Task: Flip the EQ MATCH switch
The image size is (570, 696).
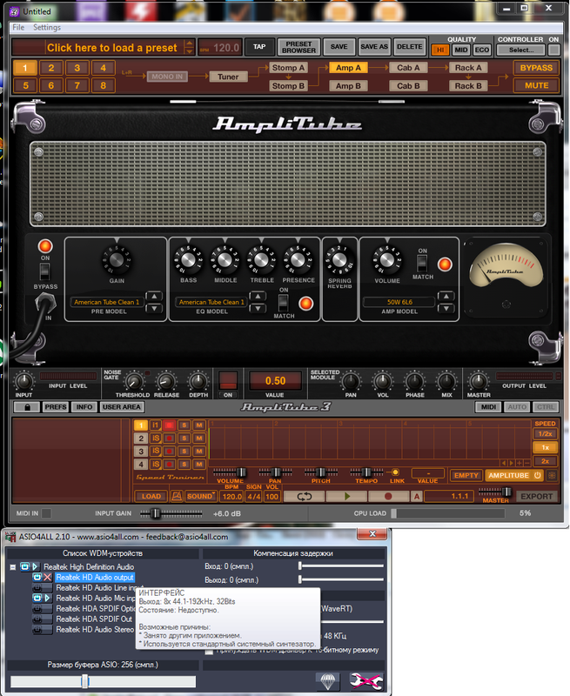Action: tap(283, 303)
